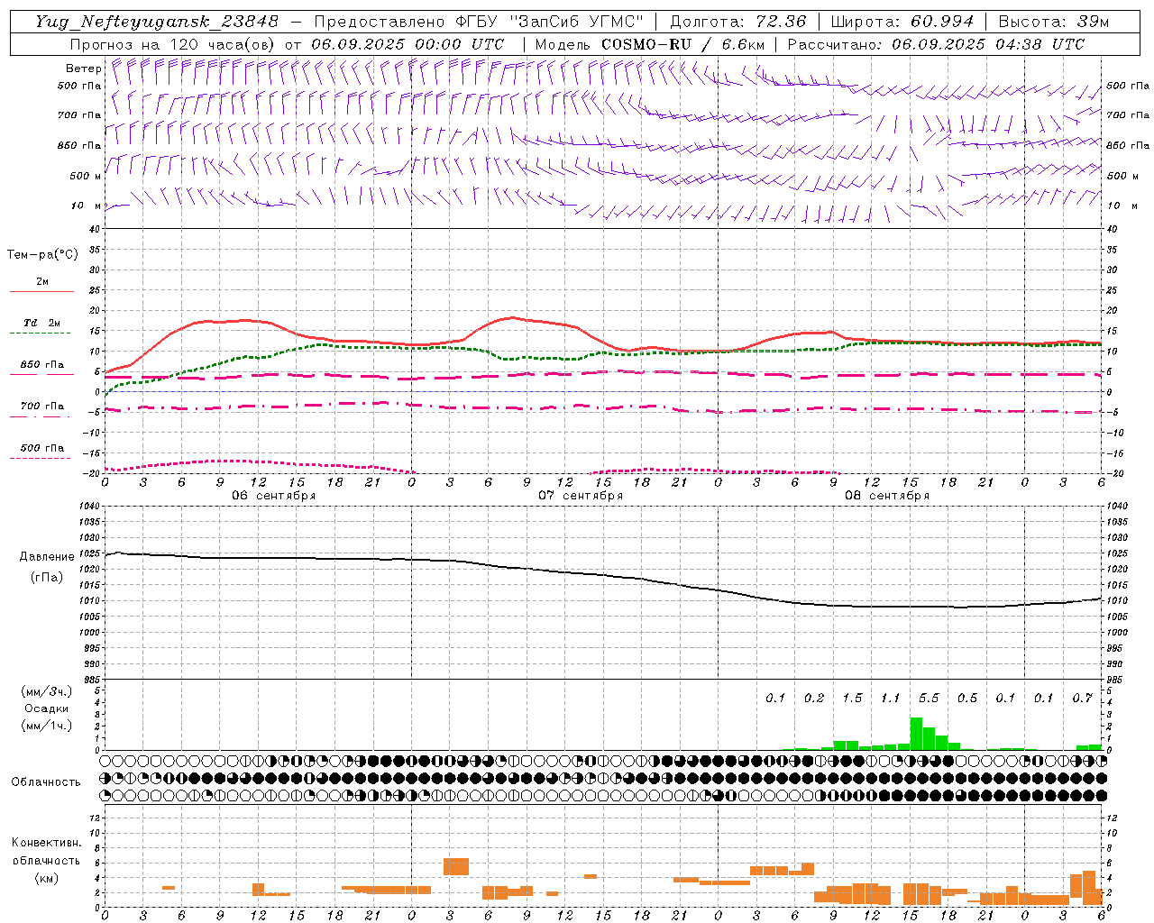1154x923 pixels.
Task: Click the (гПа) unit under Давление
Action: pos(47,577)
